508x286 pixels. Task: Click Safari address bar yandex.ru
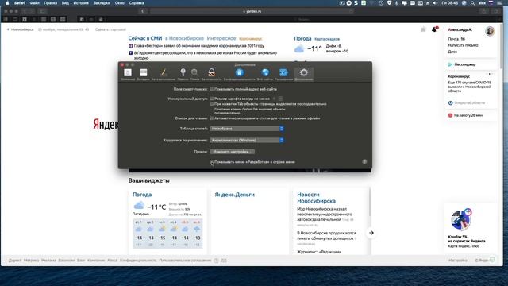[252, 11]
